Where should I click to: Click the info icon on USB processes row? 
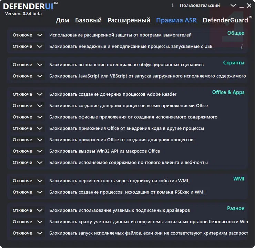click(x=242, y=46)
